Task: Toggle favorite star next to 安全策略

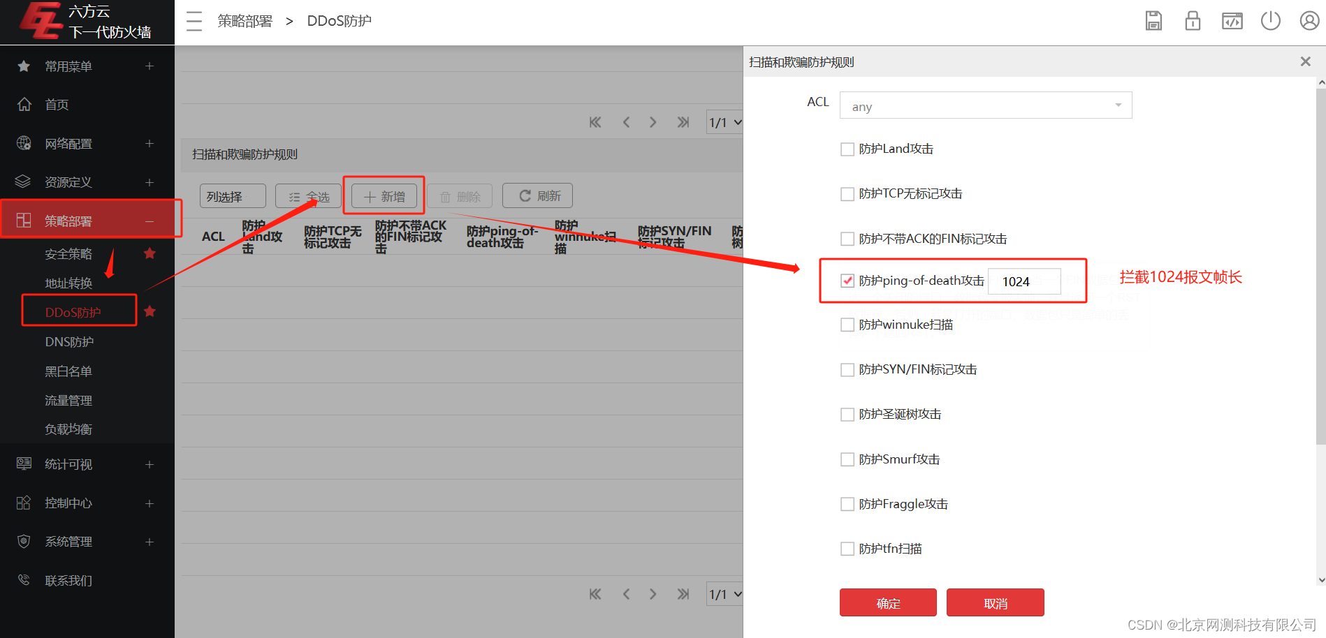Action: (150, 253)
